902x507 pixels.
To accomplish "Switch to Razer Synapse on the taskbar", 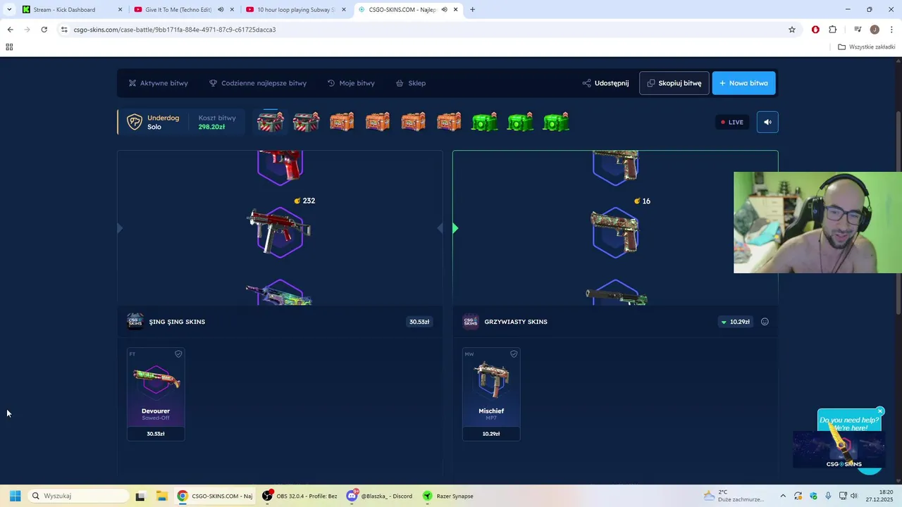I will [x=448, y=496].
